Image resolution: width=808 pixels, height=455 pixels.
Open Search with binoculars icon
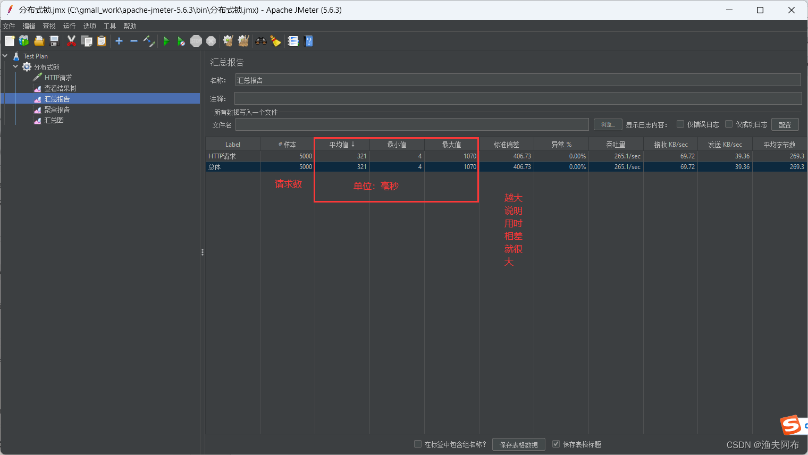click(261, 41)
